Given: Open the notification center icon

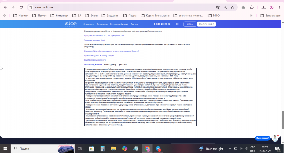Looking at the screenshot, I should tap(278, 149).
